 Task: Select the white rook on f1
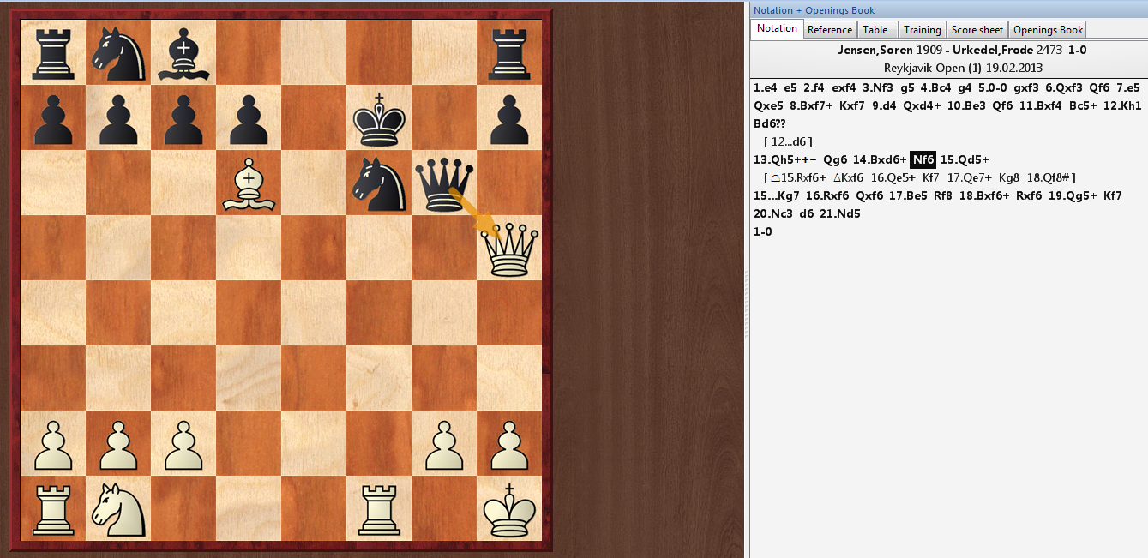coord(378,508)
